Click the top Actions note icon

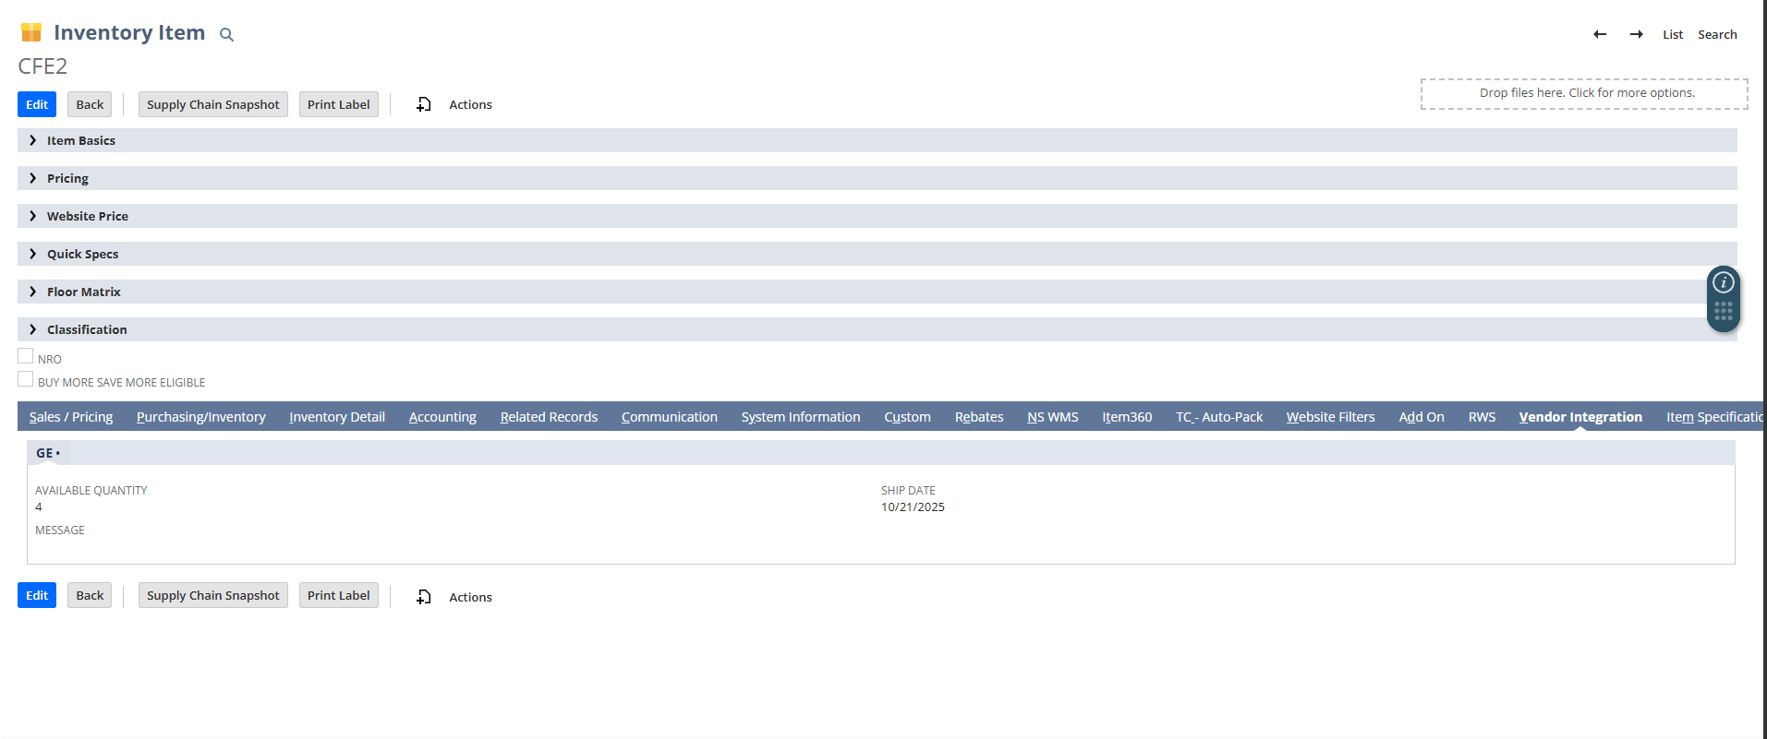(424, 104)
